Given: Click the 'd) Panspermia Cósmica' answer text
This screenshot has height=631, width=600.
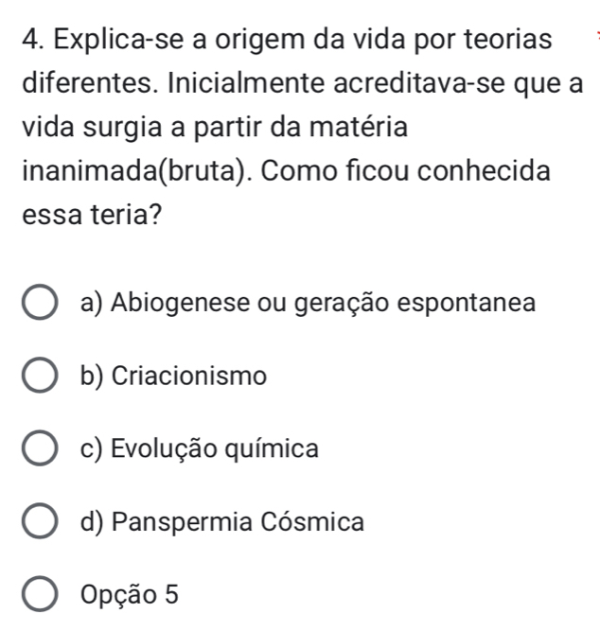Looking at the screenshot, I should click(221, 521).
